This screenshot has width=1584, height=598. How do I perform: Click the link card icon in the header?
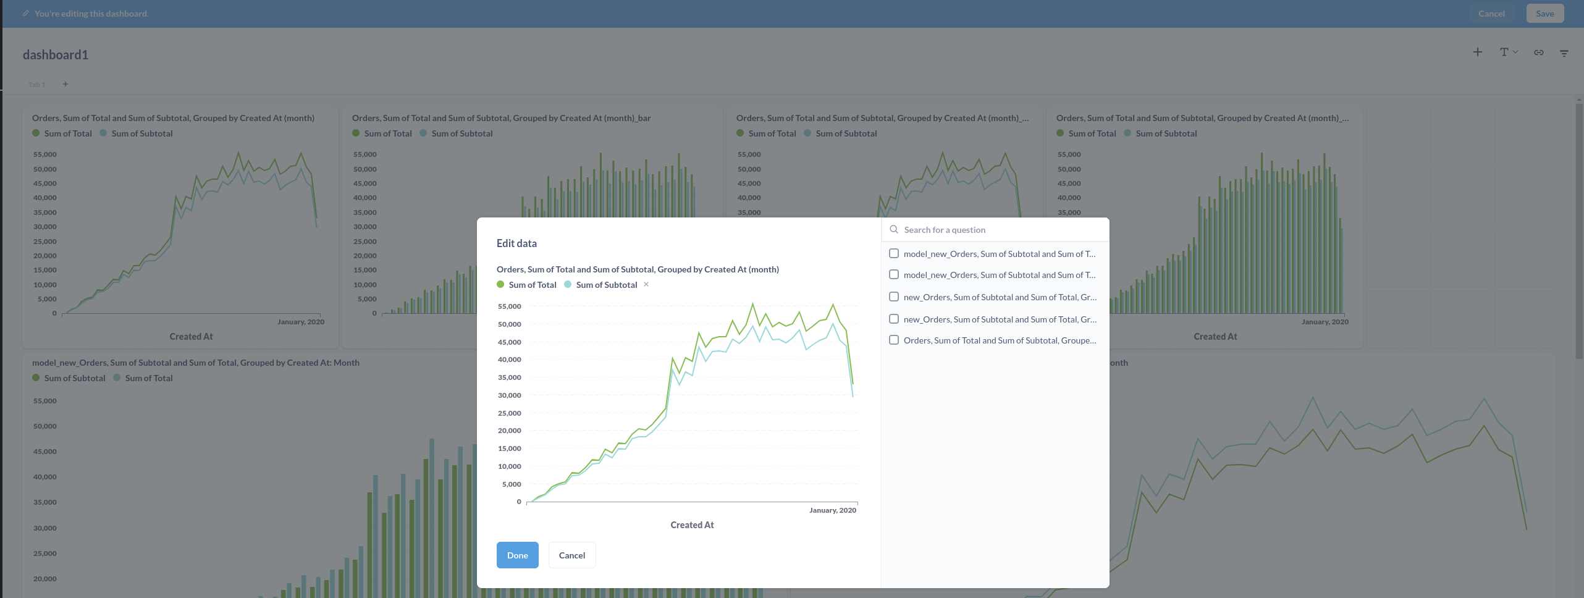(1539, 53)
